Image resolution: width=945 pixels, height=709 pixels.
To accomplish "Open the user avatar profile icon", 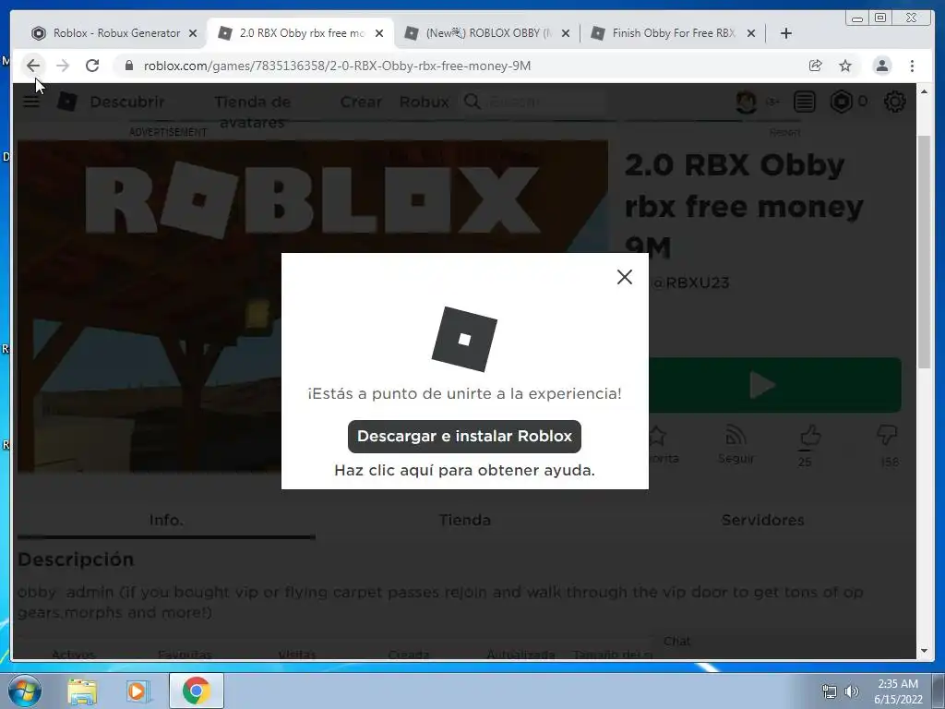I will pos(746,102).
